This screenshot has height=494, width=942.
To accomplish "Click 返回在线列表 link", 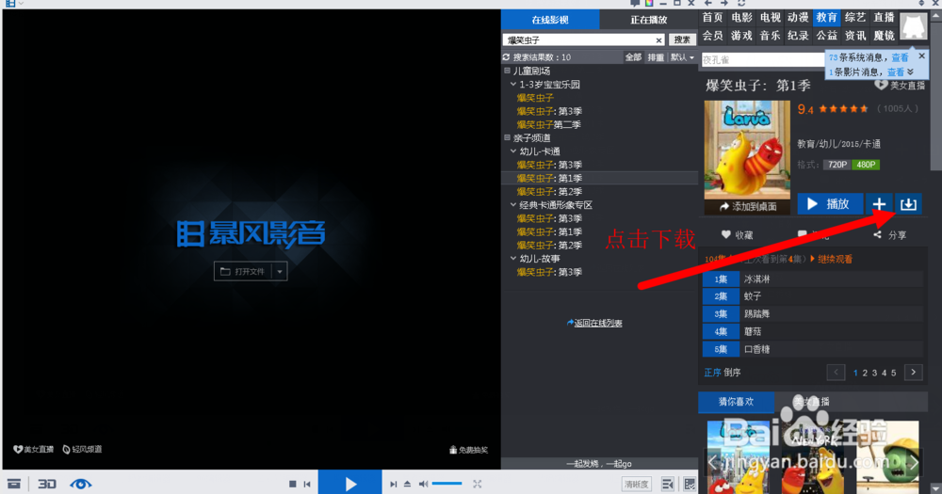I will (594, 323).
